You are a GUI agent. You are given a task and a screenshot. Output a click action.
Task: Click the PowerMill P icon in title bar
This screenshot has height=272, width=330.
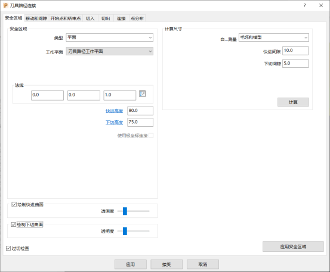coord(6,5)
